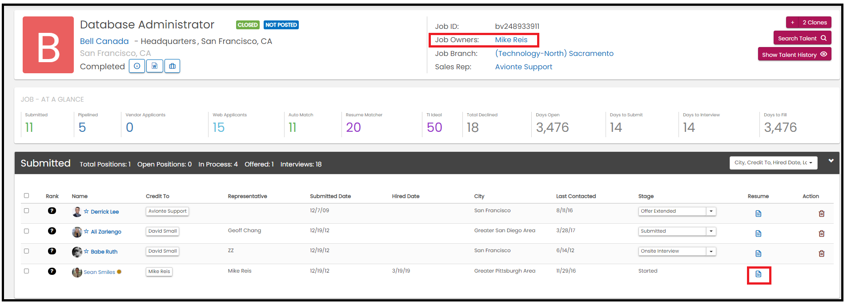The height and width of the screenshot is (305, 847).
Task: Select the checkbox for Sean Smiles
Action: [26, 271]
